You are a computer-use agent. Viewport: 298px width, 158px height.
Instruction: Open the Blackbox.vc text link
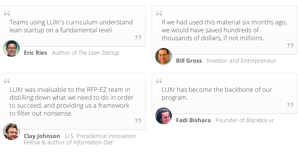pyautogui.click(x=260, y=120)
